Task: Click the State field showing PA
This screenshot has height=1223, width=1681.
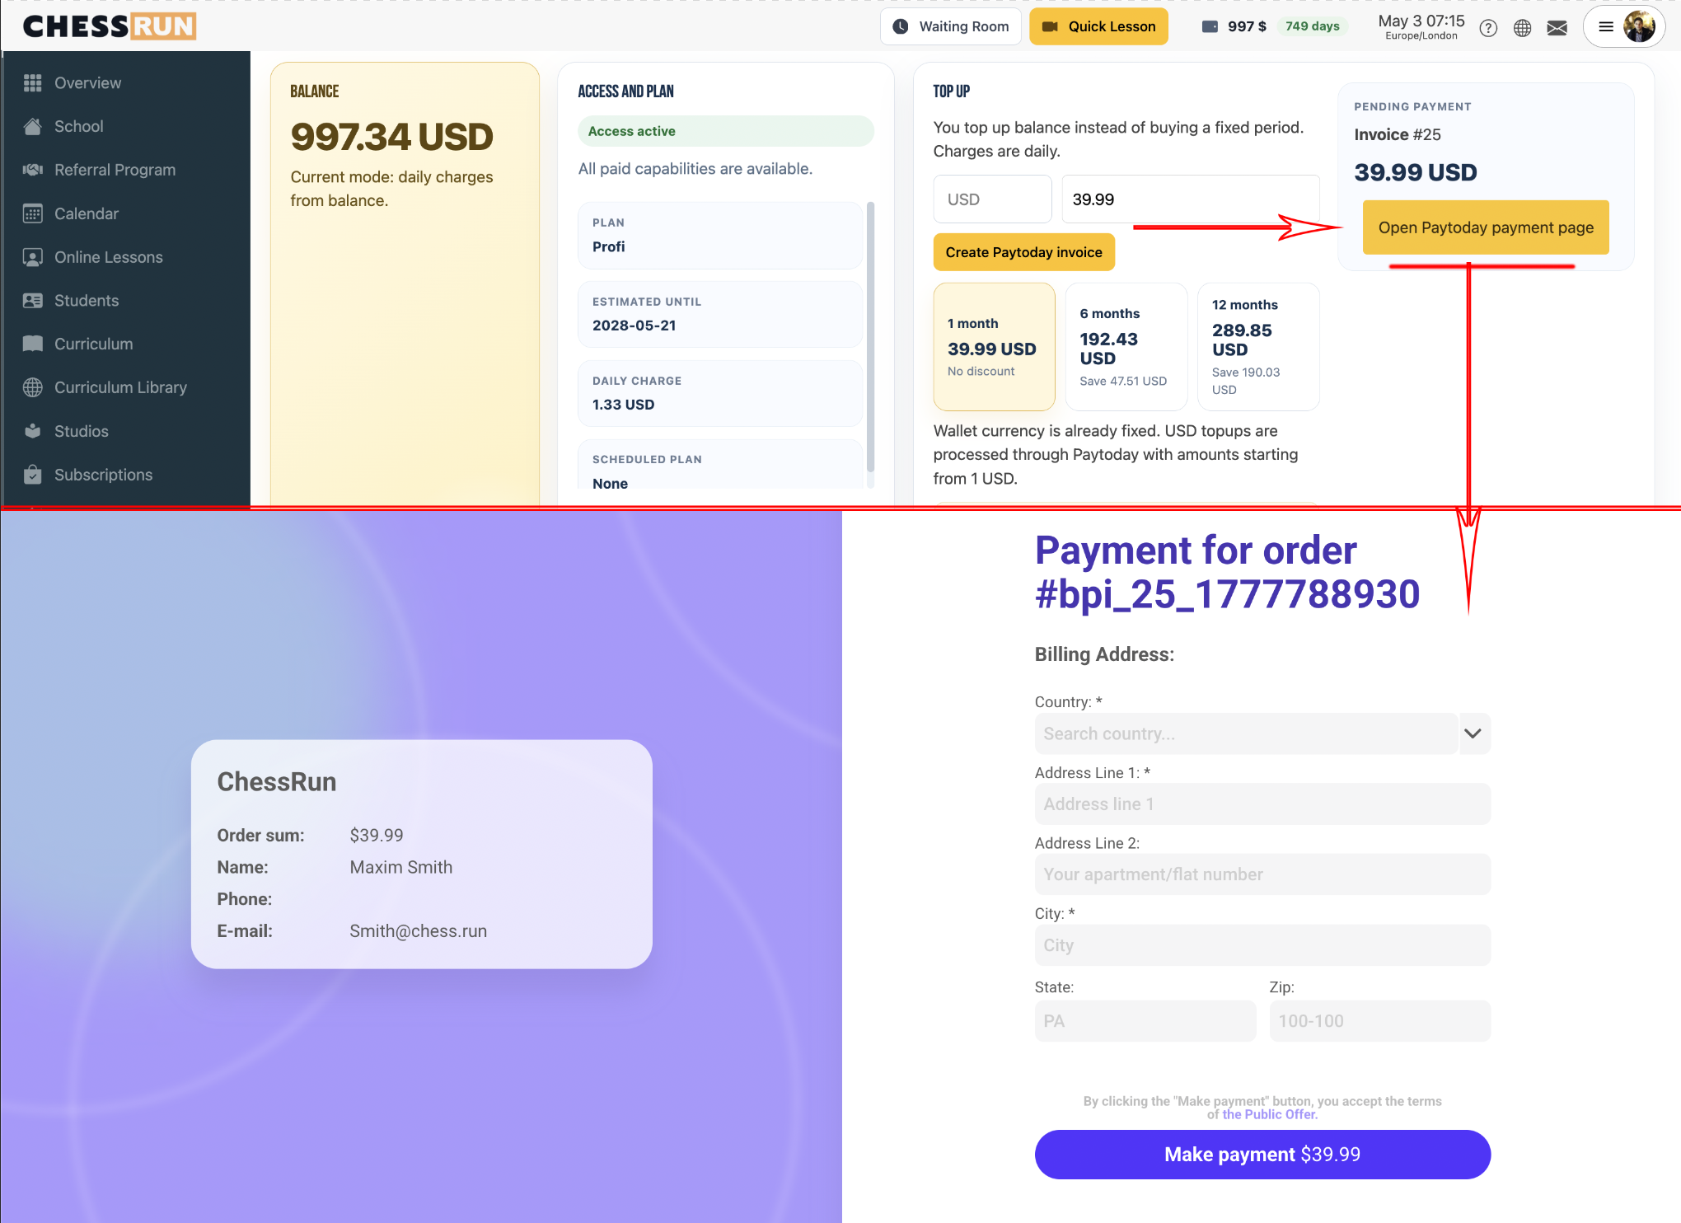Action: (x=1145, y=1021)
